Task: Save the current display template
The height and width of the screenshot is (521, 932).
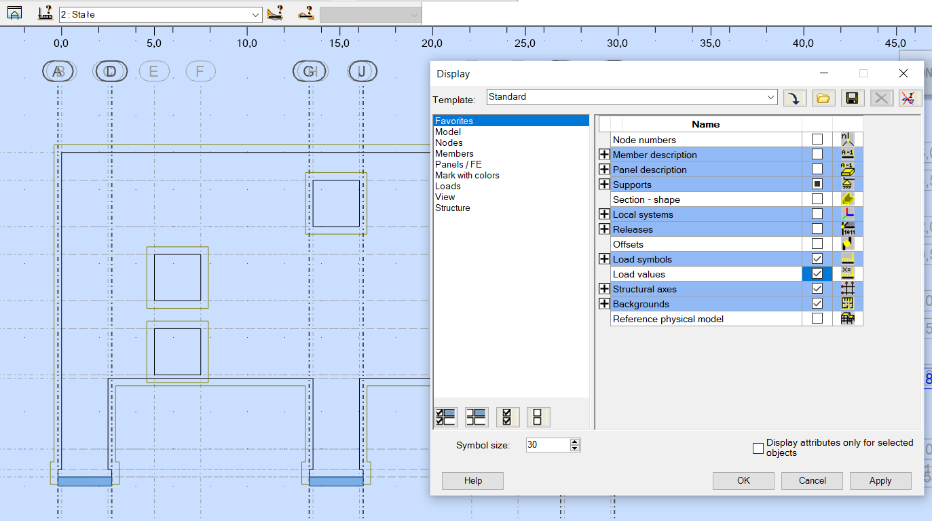Action: [852, 98]
